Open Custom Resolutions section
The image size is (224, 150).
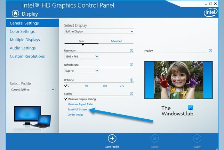[x=27, y=56]
